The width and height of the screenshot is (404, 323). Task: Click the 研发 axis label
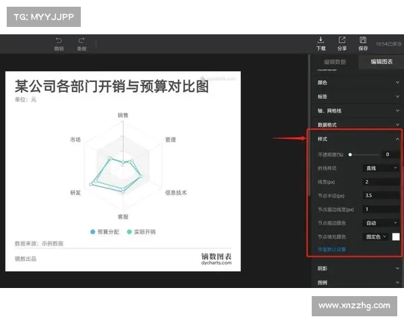(x=75, y=192)
